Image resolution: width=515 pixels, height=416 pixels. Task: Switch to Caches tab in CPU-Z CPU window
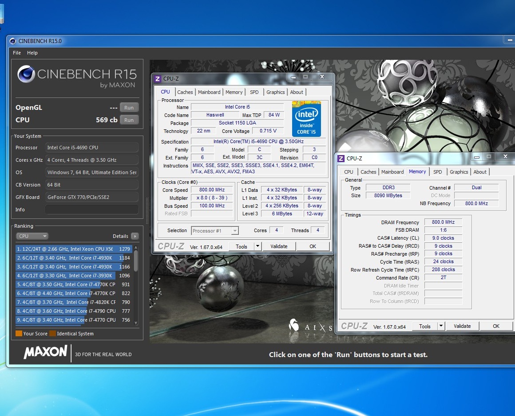tap(185, 92)
